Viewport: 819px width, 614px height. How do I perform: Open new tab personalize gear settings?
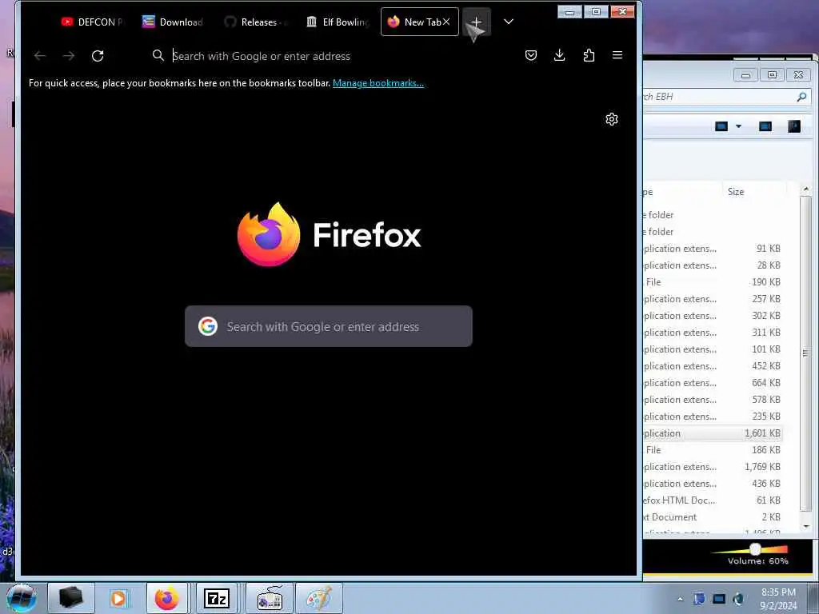[x=612, y=119]
